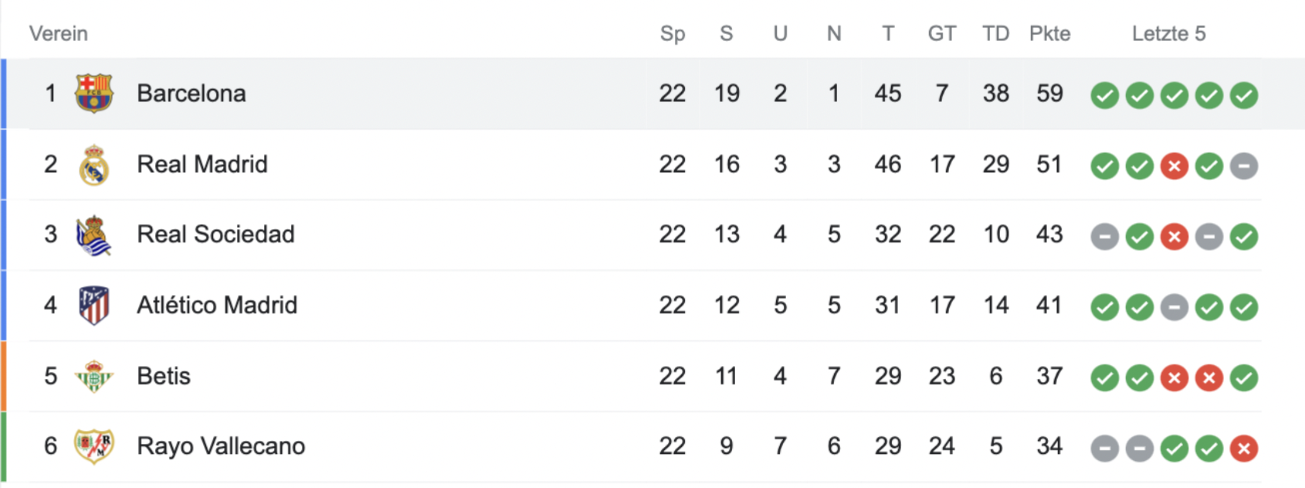Click Real Madrid's grey draw result icon
This screenshot has width=1305, height=488.
(1243, 166)
